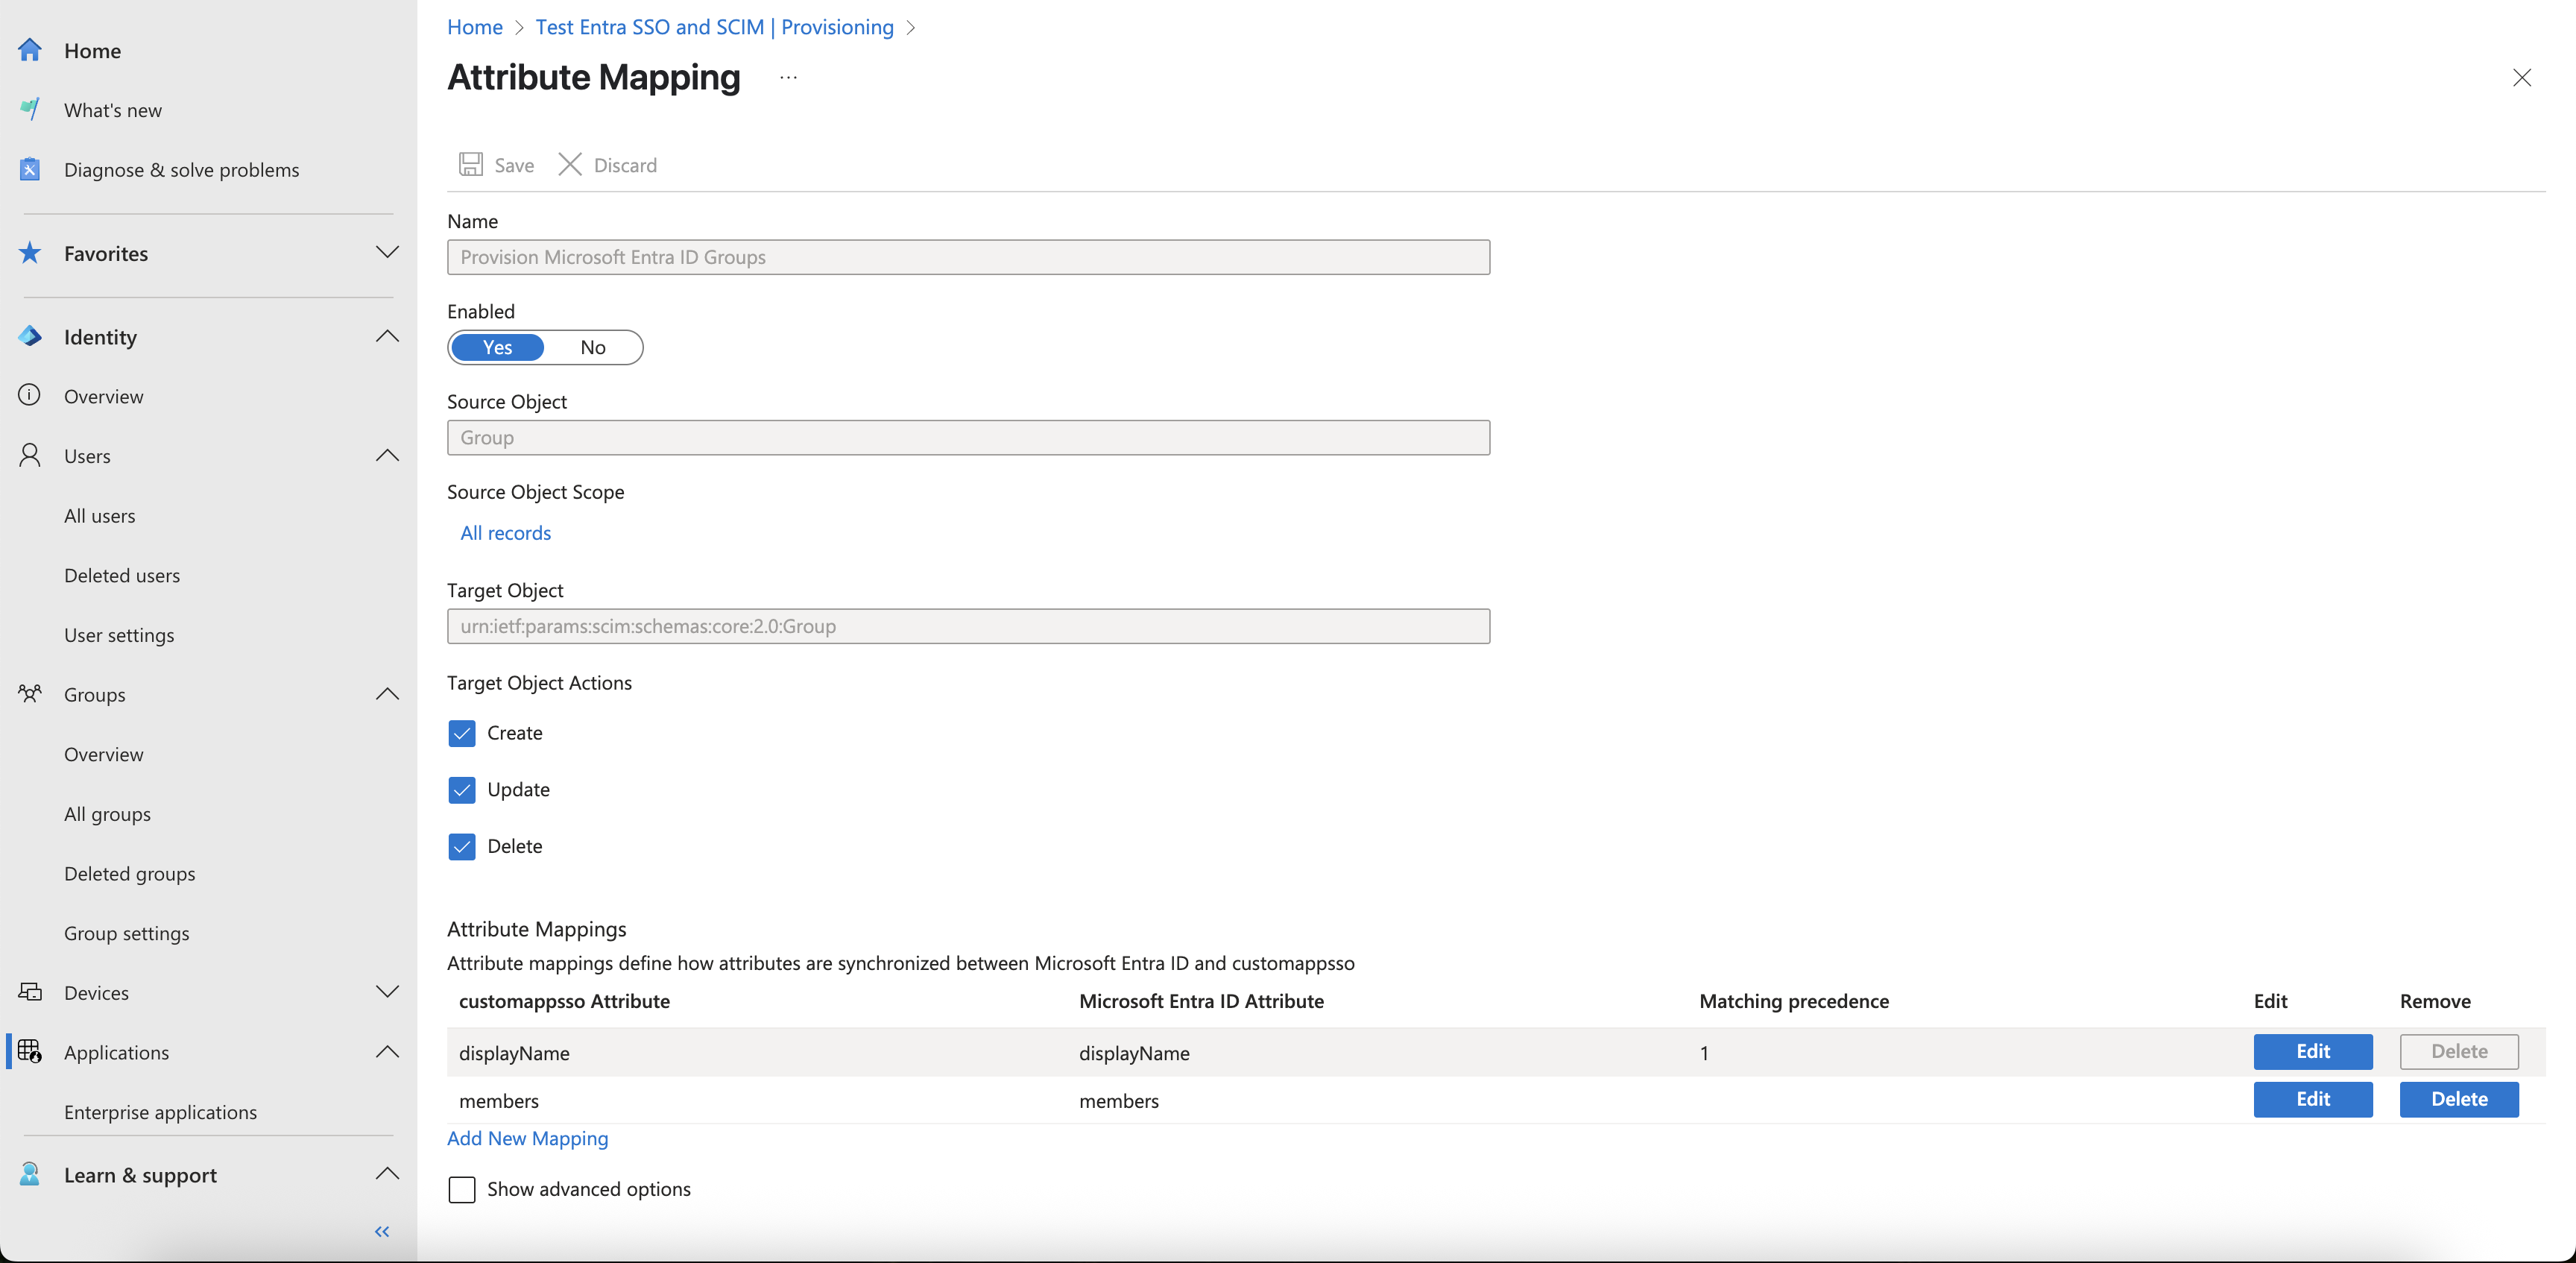Open the ellipsis more options menu
The image size is (2576, 1263).
[x=788, y=77]
